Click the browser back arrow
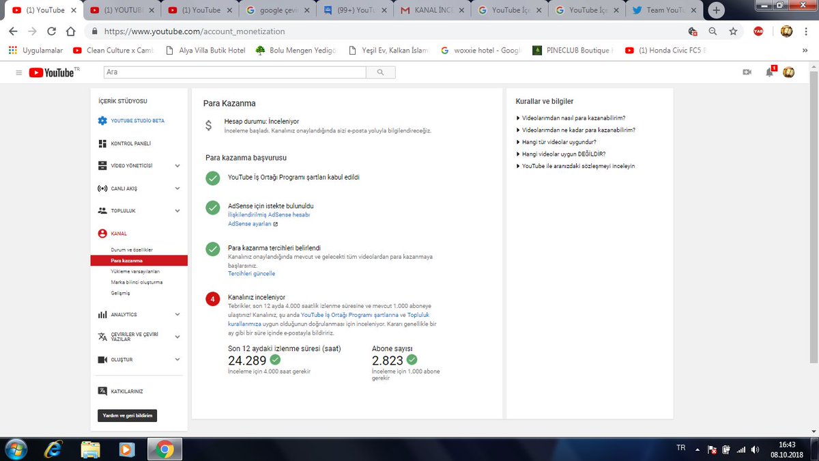Image resolution: width=819 pixels, height=461 pixels. point(14,31)
